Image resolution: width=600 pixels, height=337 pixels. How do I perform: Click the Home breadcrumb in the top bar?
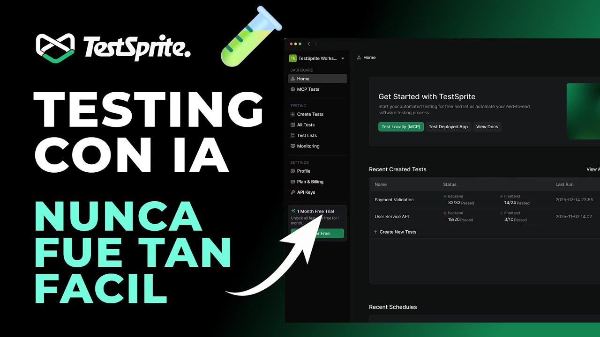[366, 58]
